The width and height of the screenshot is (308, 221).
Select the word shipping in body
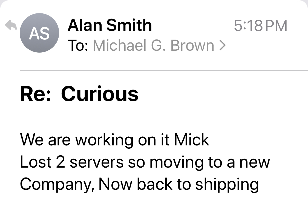tap(227, 185)
